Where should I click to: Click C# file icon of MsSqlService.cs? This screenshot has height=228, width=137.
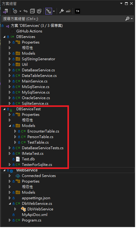[18, 87]
